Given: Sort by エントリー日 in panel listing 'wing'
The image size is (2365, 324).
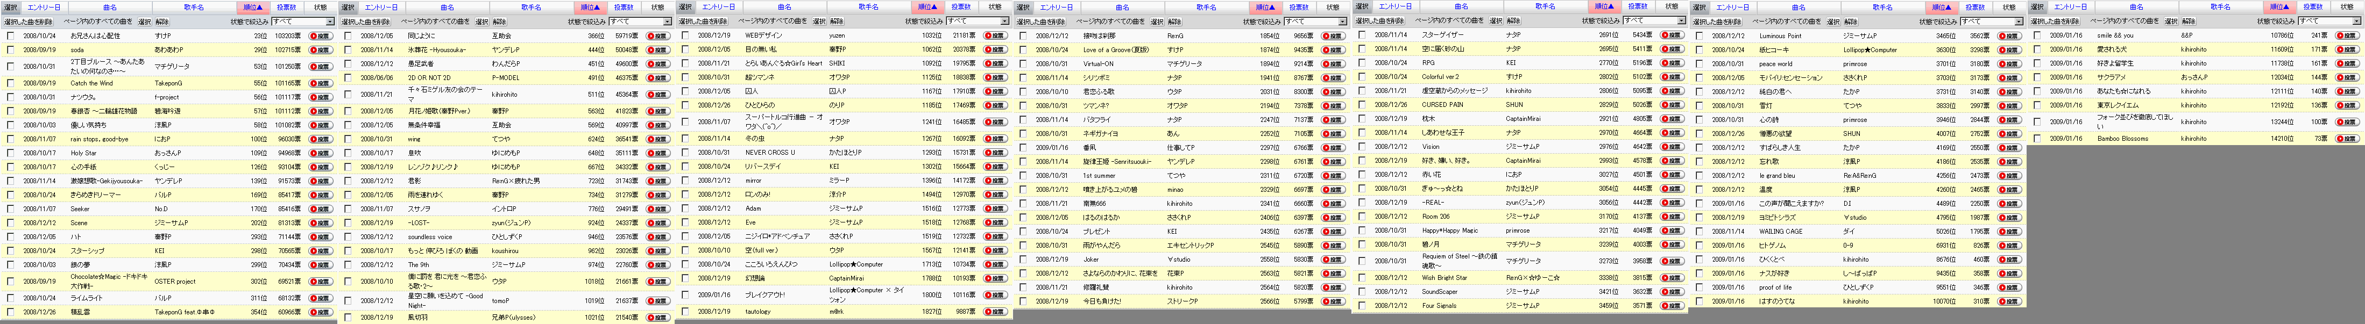Looking at the screenshot, I should [381, 8].
